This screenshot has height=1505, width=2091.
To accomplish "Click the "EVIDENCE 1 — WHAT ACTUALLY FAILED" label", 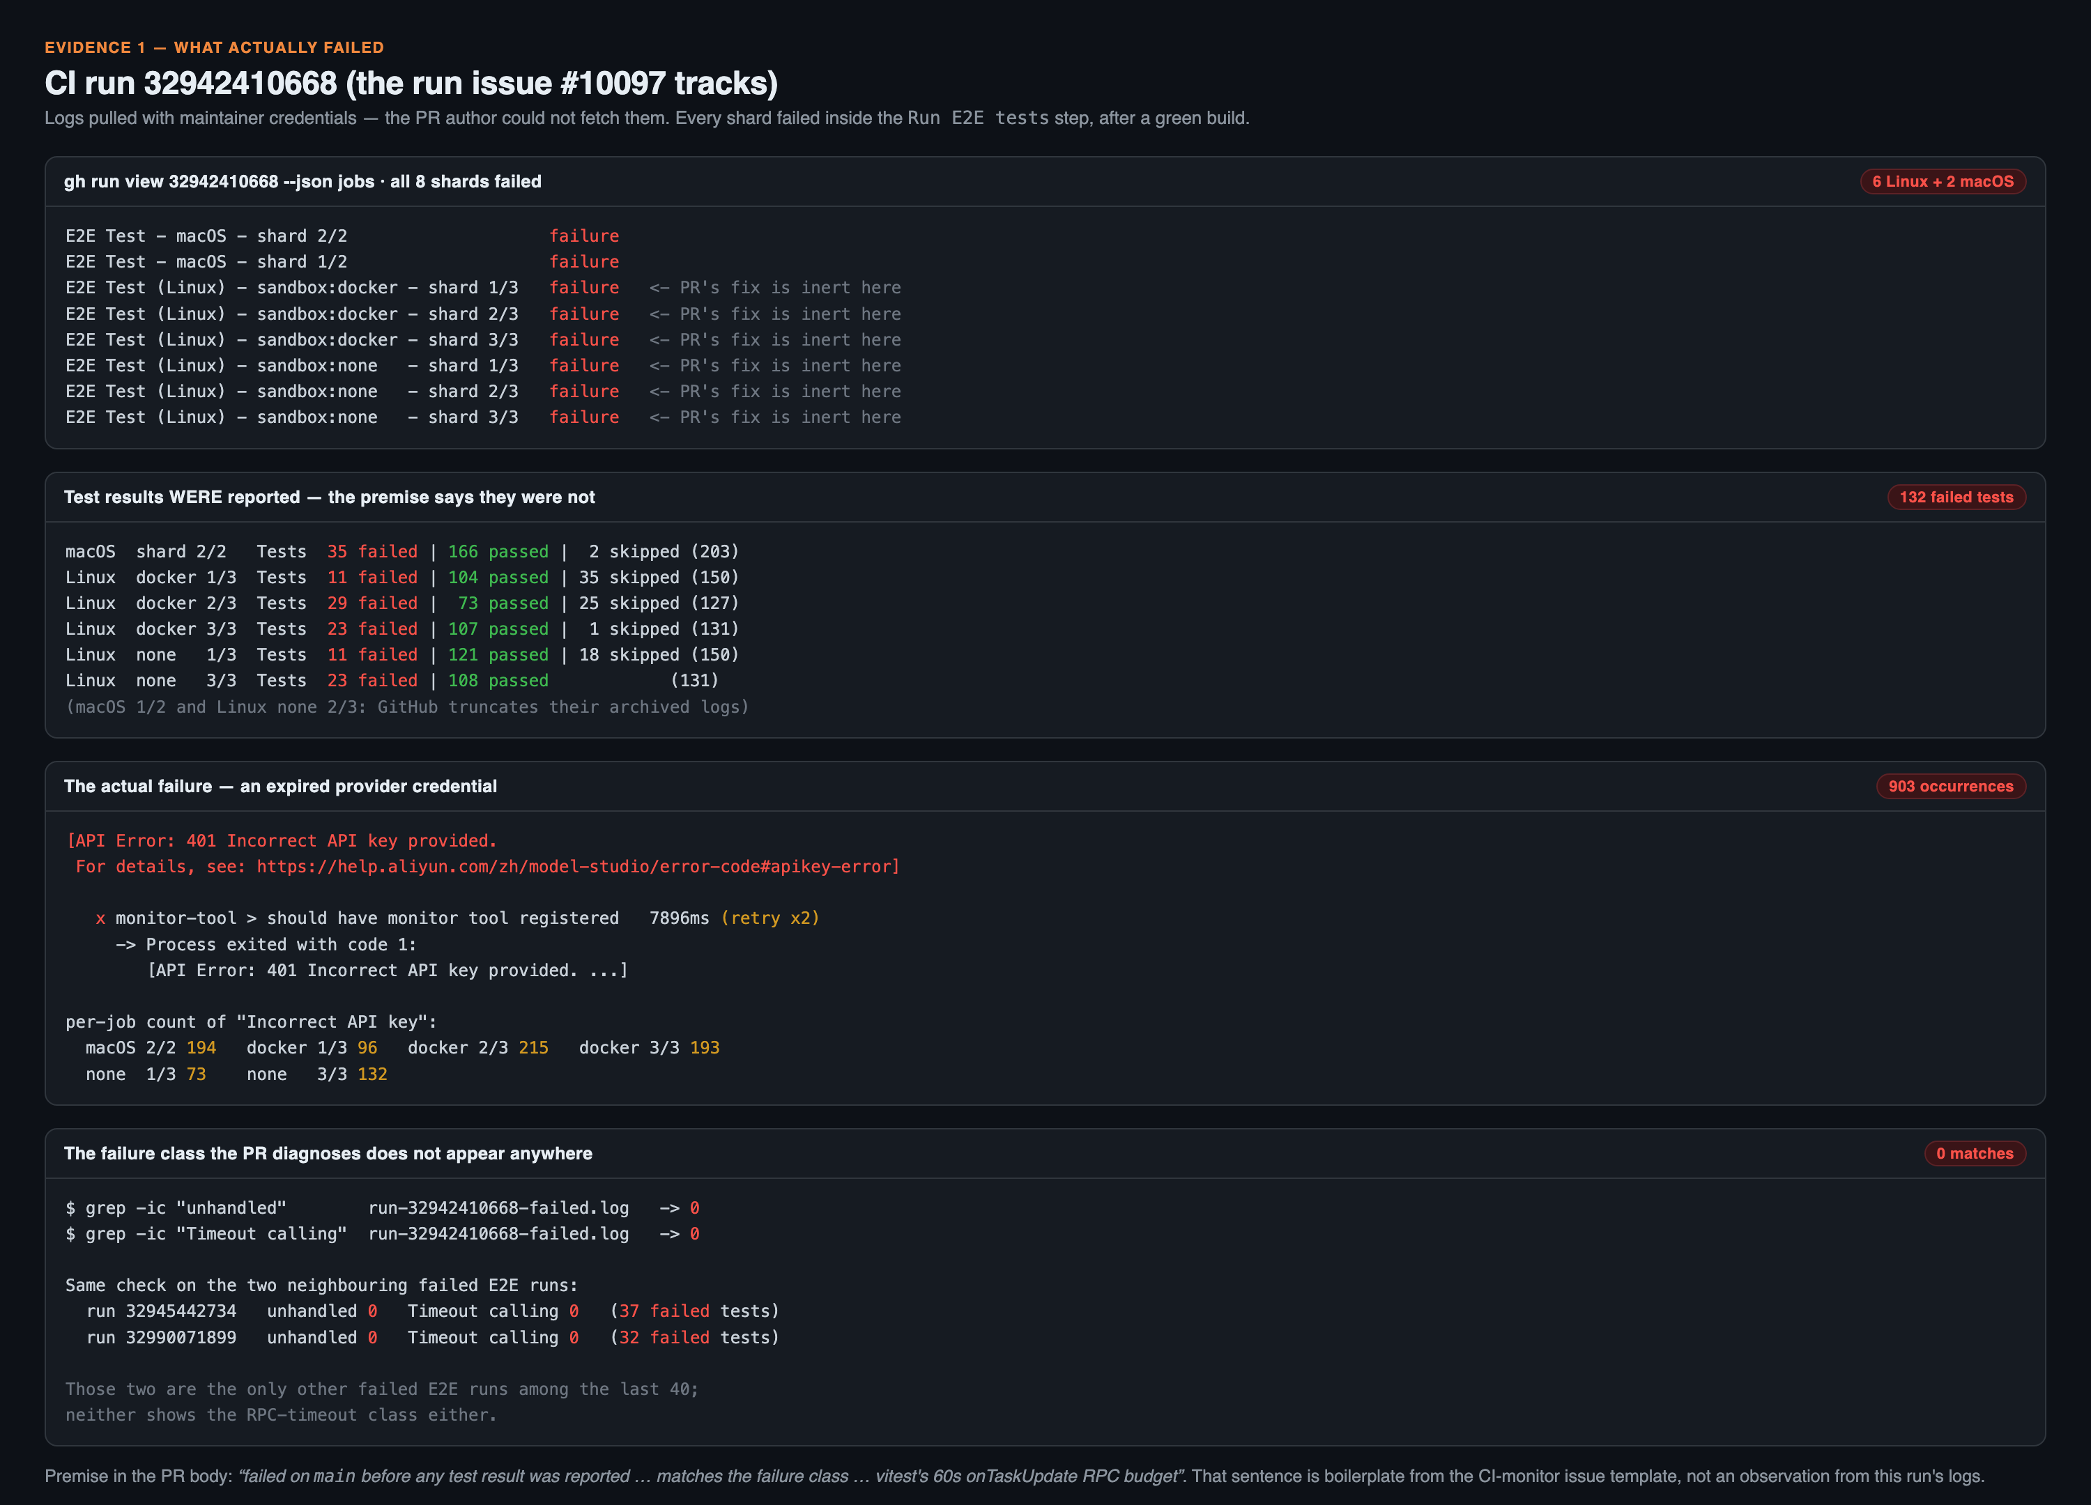I will (214, 47).
